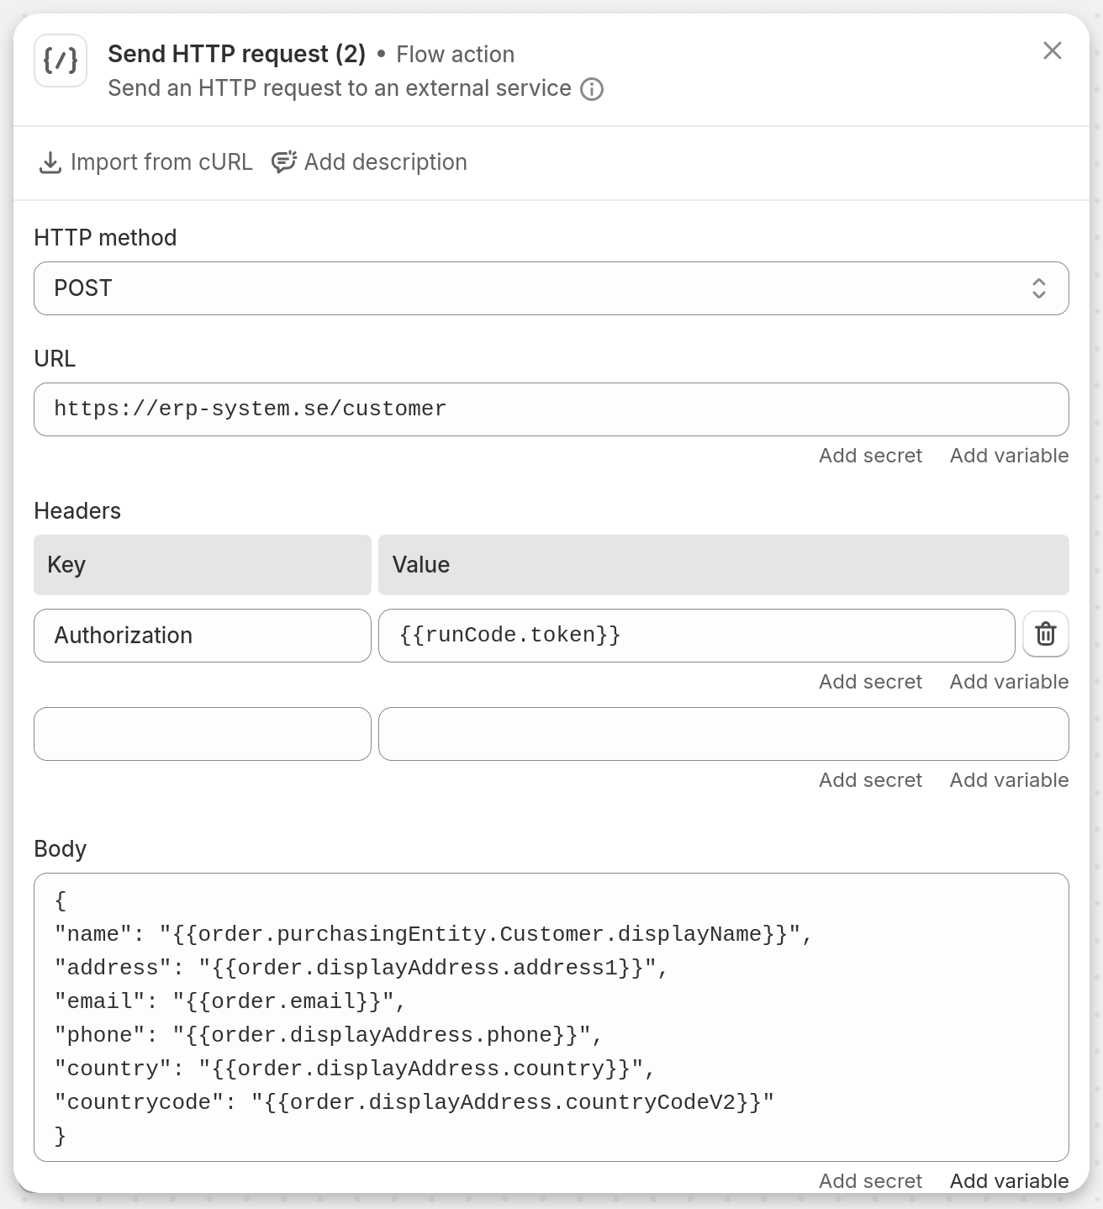
Task: Select the URL input containing erp-system.se
Action: tap(552, 409)
